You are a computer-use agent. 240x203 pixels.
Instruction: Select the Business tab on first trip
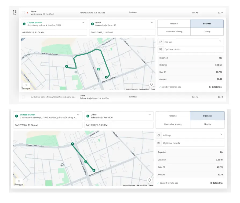point(207,24)
